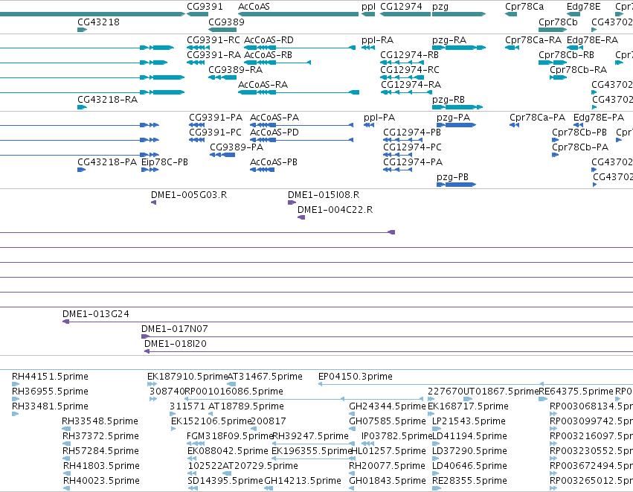Select EST RE28355.5prime
The width and height of the screenshot is (633, 492).
coord(469,481)
